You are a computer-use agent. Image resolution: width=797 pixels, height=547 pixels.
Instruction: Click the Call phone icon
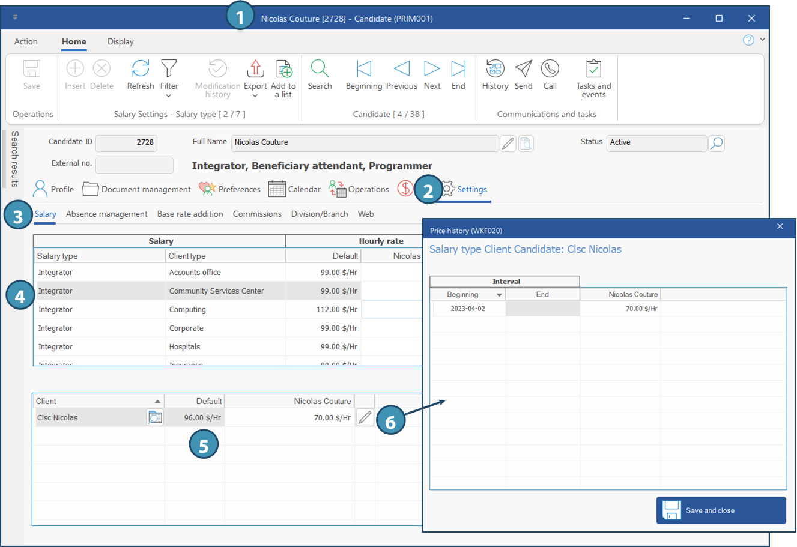(550, 69)
